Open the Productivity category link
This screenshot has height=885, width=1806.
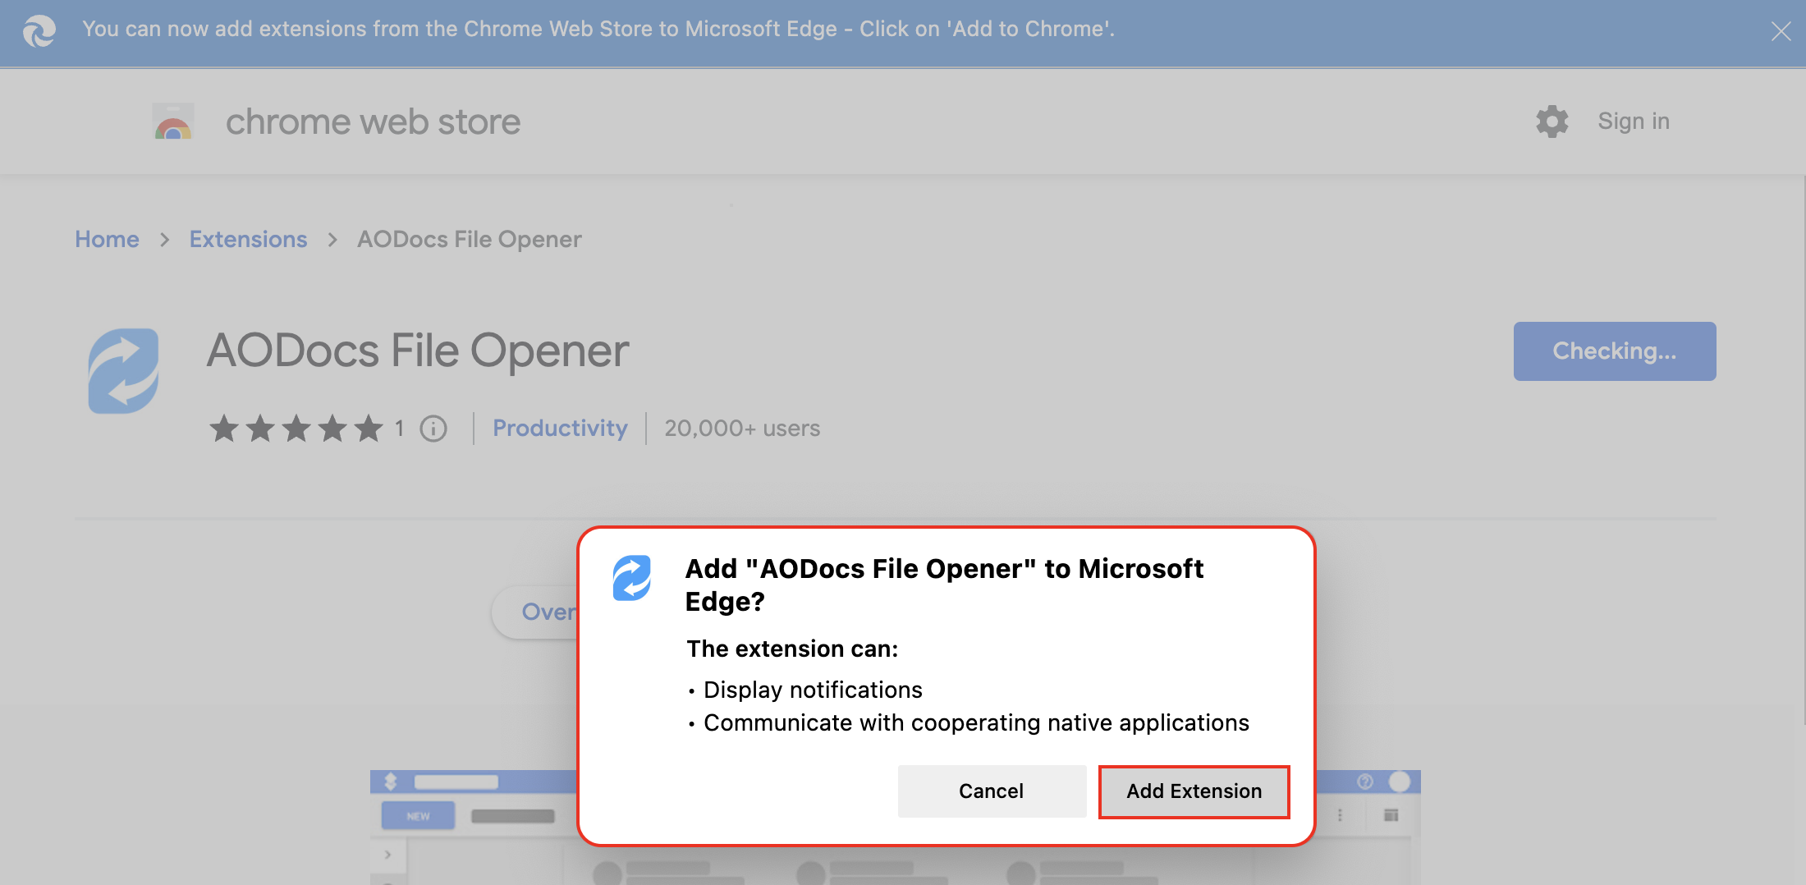click(x=560, y=428)
